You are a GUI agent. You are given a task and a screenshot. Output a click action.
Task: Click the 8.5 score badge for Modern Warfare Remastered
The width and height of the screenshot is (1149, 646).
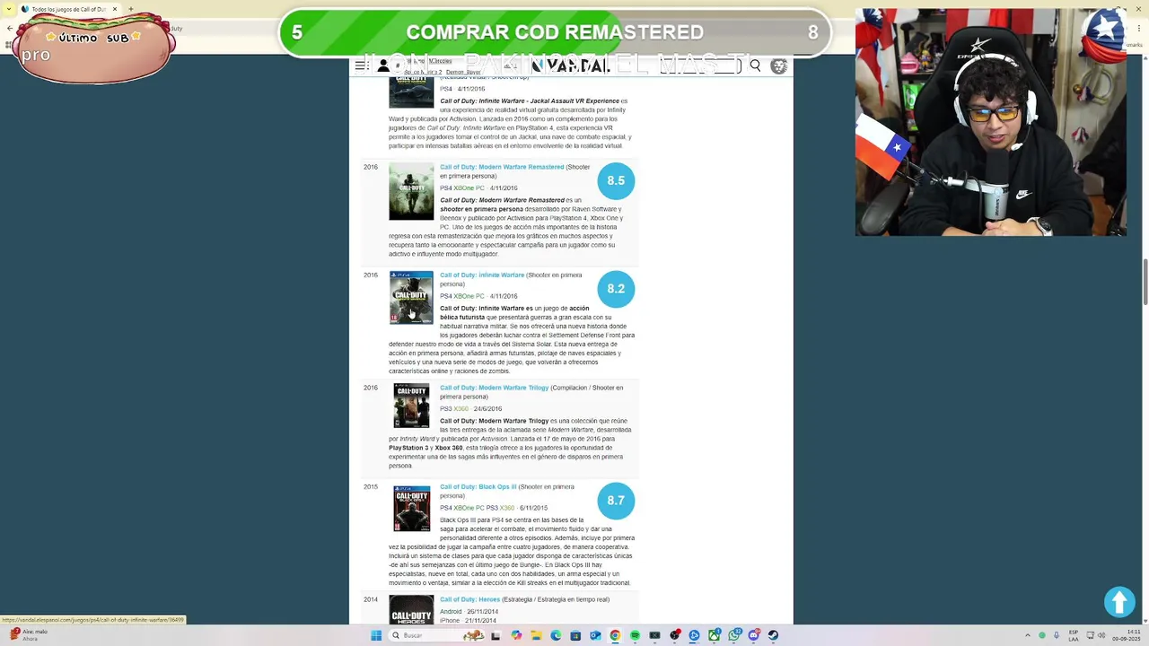pyautogui.click(x=616, y=181)
